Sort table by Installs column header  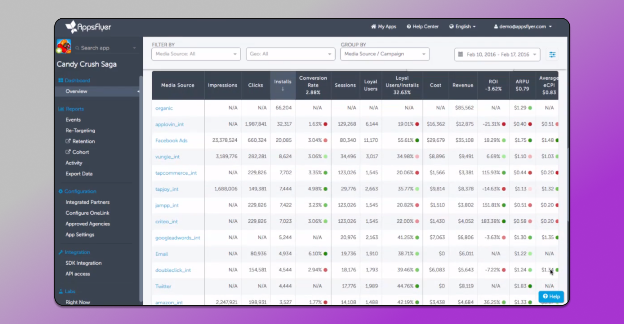[x=283, y=85]
